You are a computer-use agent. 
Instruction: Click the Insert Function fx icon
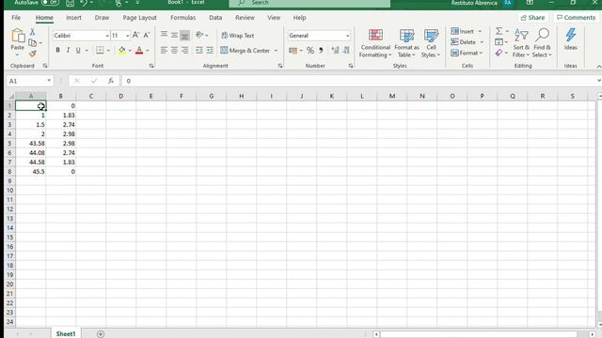[111, 81]
